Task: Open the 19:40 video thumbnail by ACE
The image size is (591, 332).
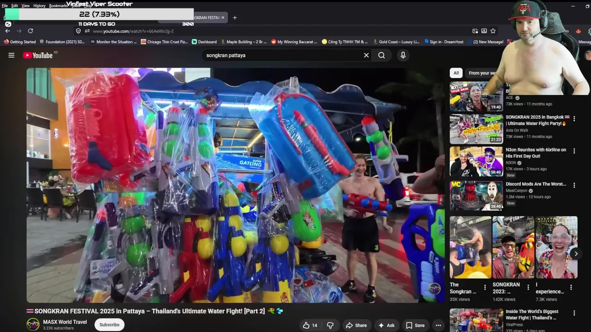Action: click(476, 97)
